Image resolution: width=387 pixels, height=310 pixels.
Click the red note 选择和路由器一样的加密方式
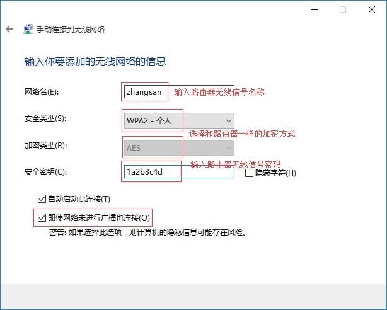click(242, 134)
